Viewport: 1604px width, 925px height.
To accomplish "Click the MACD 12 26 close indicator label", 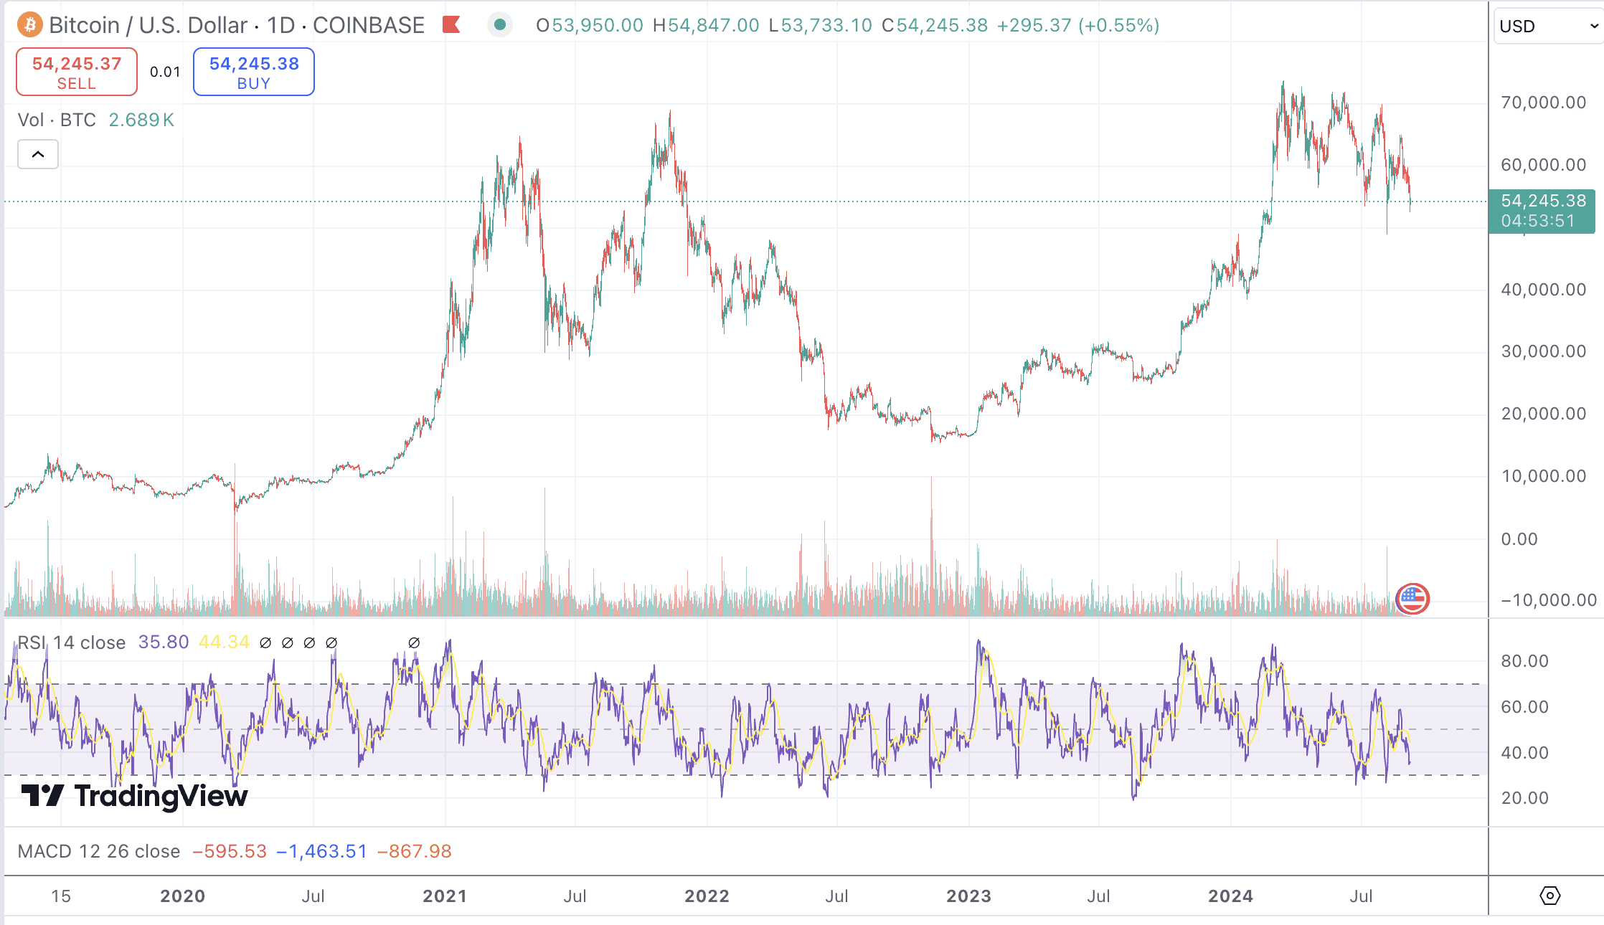I will coord(99,851).
